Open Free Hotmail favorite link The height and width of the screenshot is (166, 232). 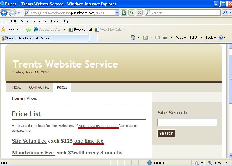coord(80,30)
